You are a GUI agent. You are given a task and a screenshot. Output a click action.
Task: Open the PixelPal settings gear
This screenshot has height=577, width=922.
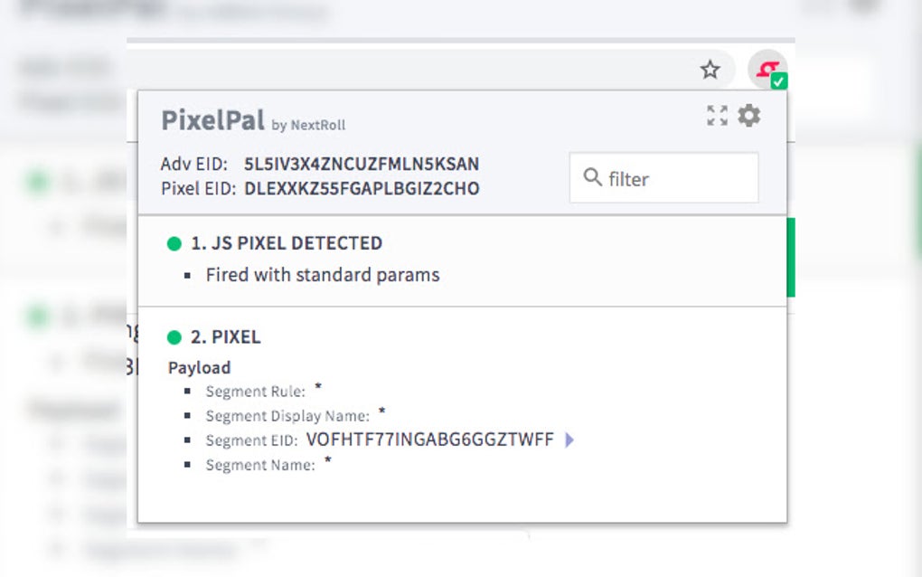pos(749,116)
